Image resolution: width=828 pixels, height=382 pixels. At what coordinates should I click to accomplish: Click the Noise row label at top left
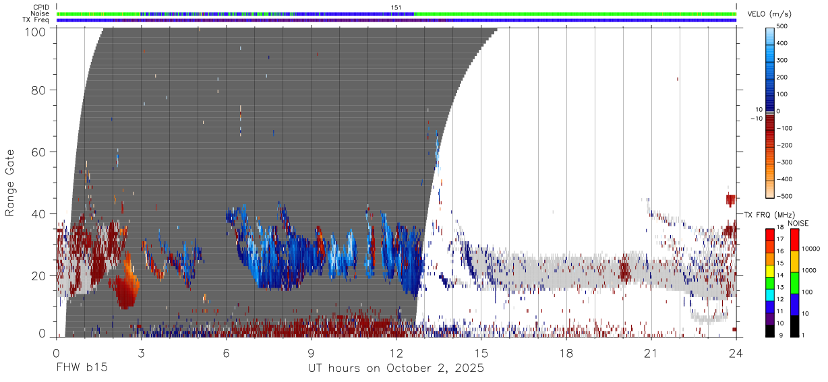pos(40,13)
